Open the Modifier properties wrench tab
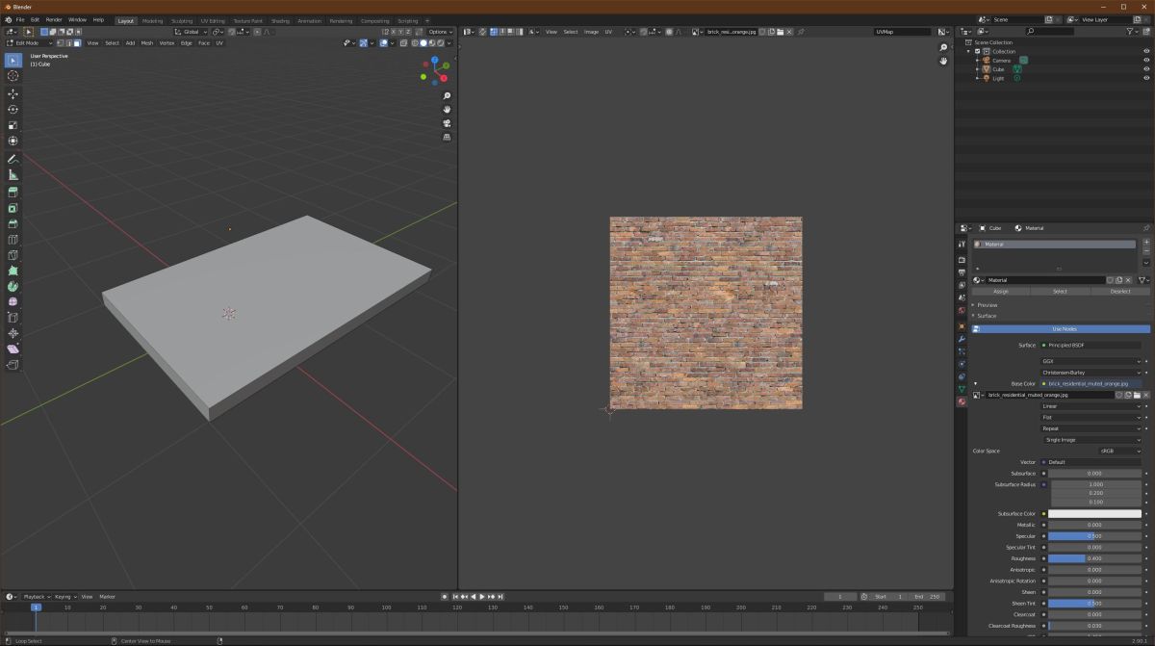Image resolution: width=1155 pixels, height=646 pixels. click(x=962, y=339)
